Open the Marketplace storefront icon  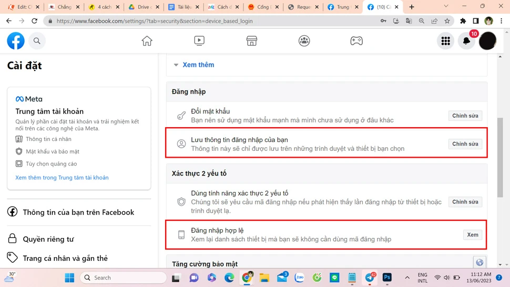click(252, 41)
